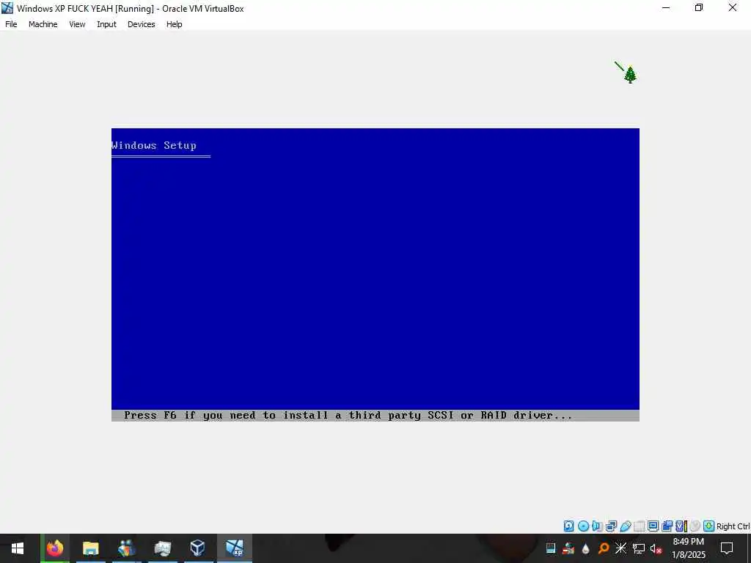Open the Action Center notifications button

point(727,548)
